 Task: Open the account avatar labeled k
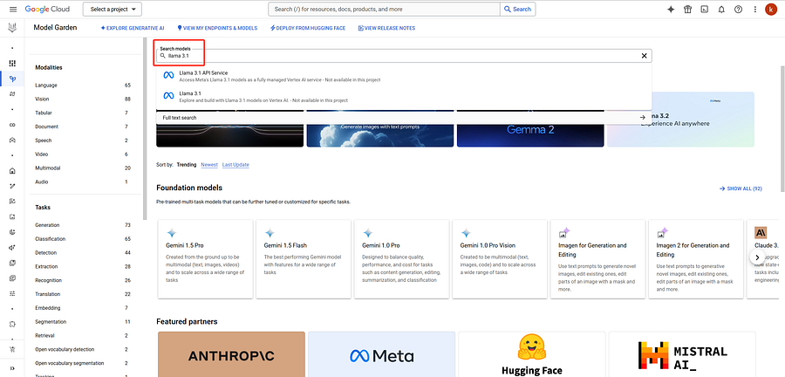tap(770, 9)
